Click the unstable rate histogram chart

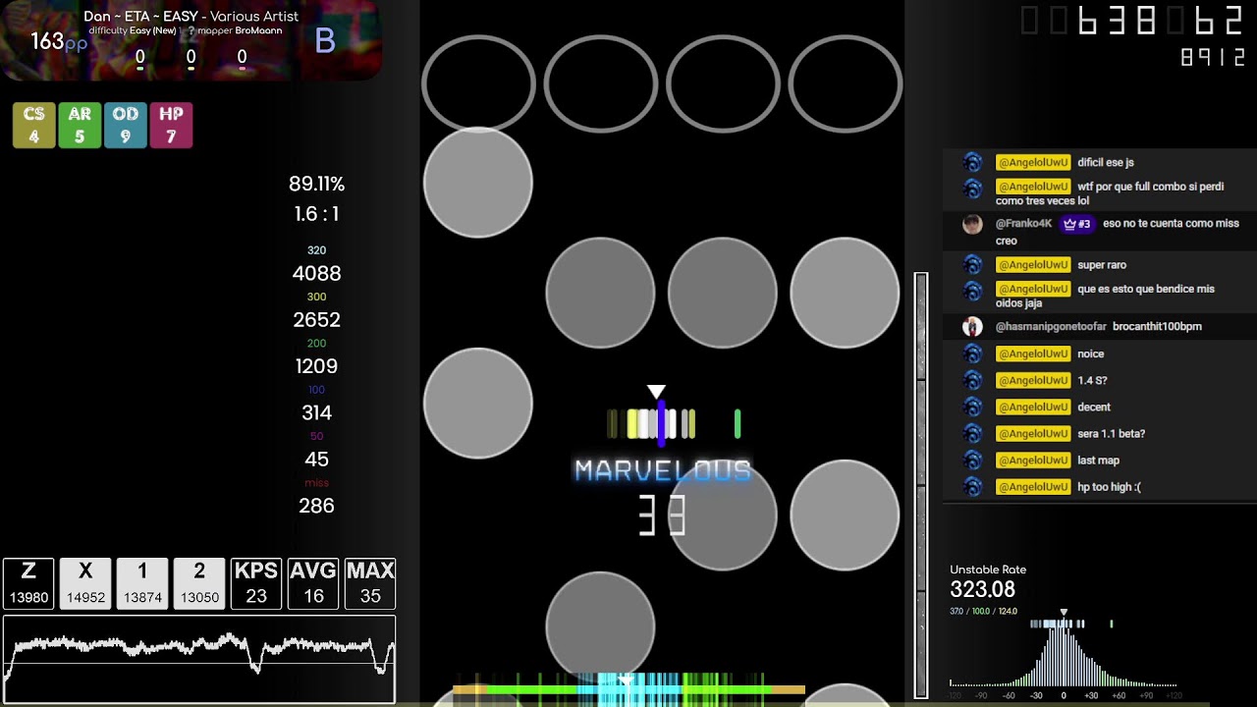click(1064, 654)
